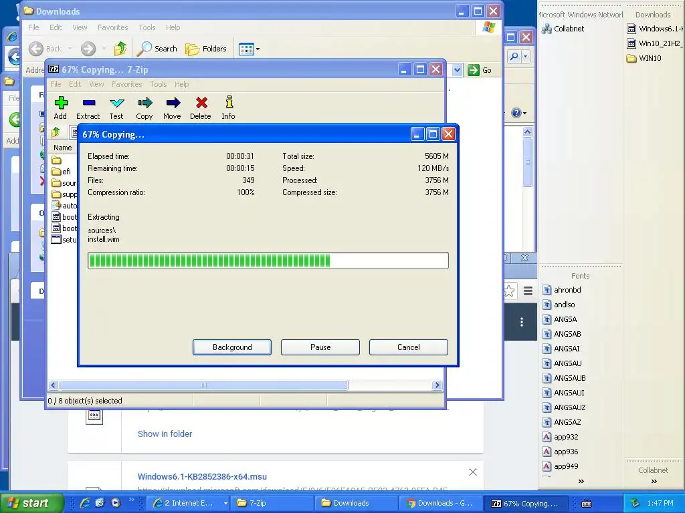Viewport: 685px width, 513px height.
Task: Click Background button in copying dialog
Action: tap(232, 347)
